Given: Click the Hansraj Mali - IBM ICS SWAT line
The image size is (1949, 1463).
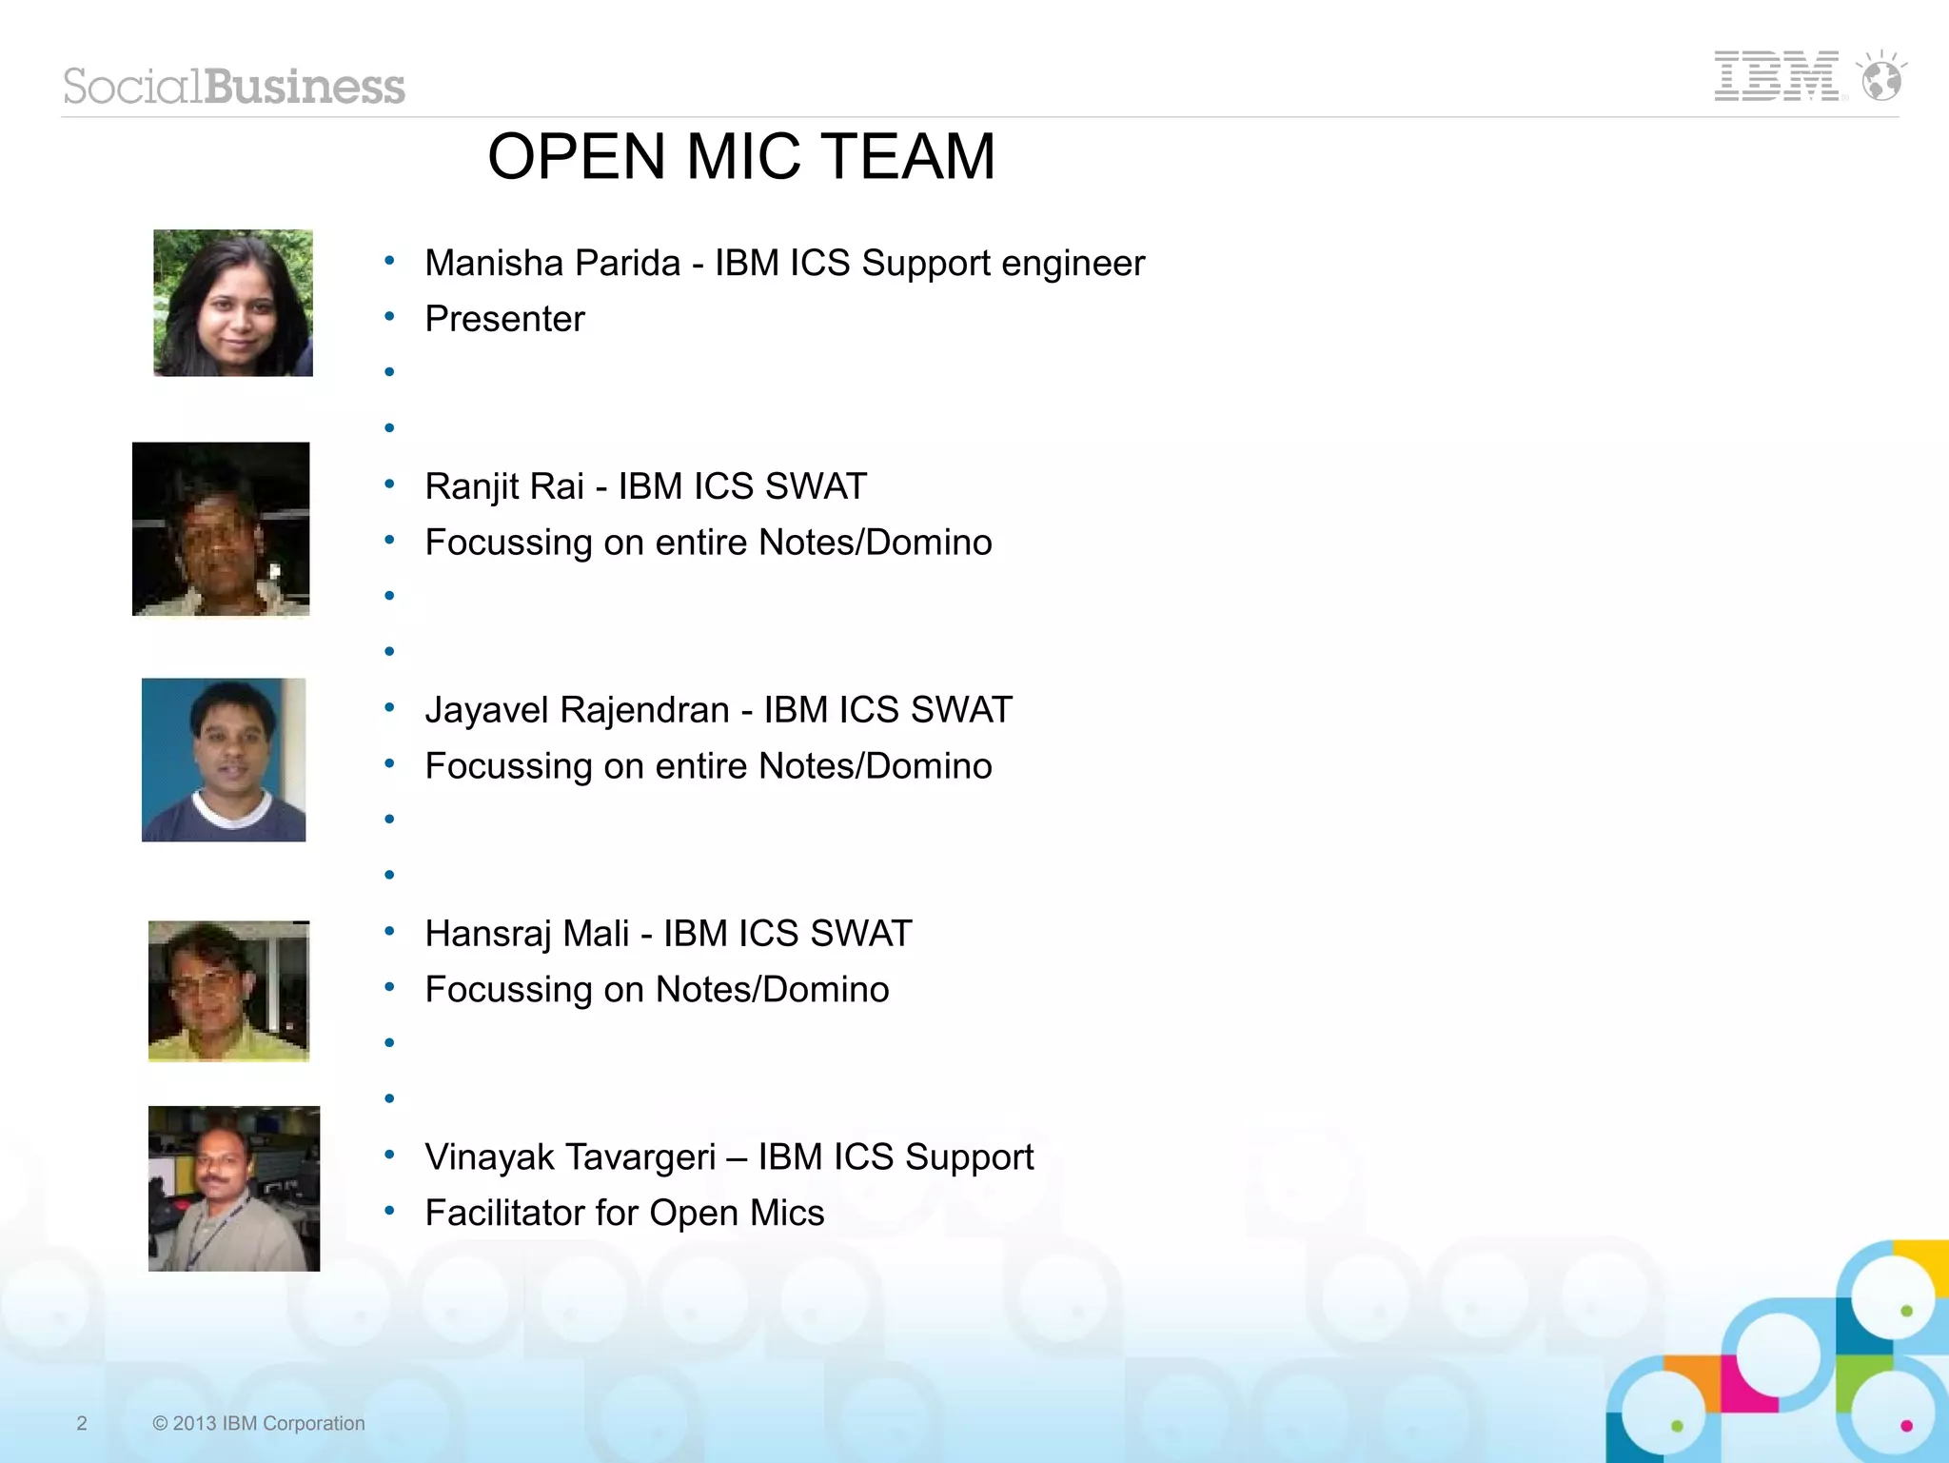Looking at the screenshot, I should [x=668, y=934].
